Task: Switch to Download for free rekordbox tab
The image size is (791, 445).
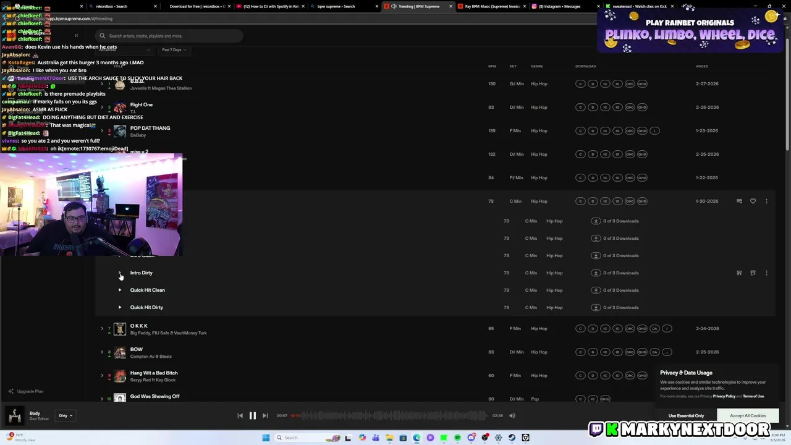Action: coord(197,6)
